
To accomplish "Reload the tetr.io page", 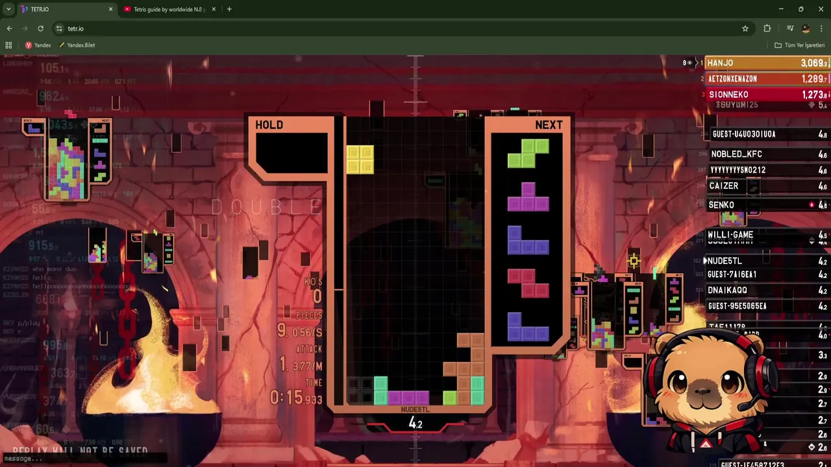I will pos(40,29).
